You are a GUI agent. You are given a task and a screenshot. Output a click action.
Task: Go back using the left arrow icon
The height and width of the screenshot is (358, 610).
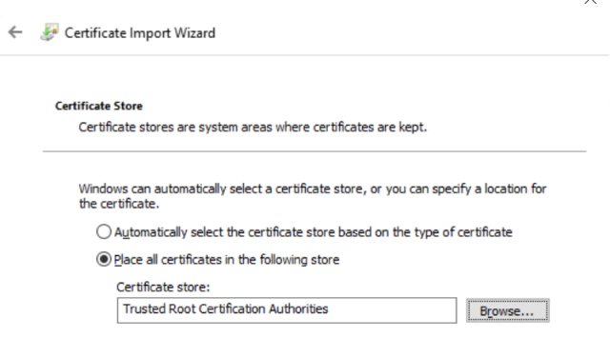pyautogui.click(x=15, y=32)
